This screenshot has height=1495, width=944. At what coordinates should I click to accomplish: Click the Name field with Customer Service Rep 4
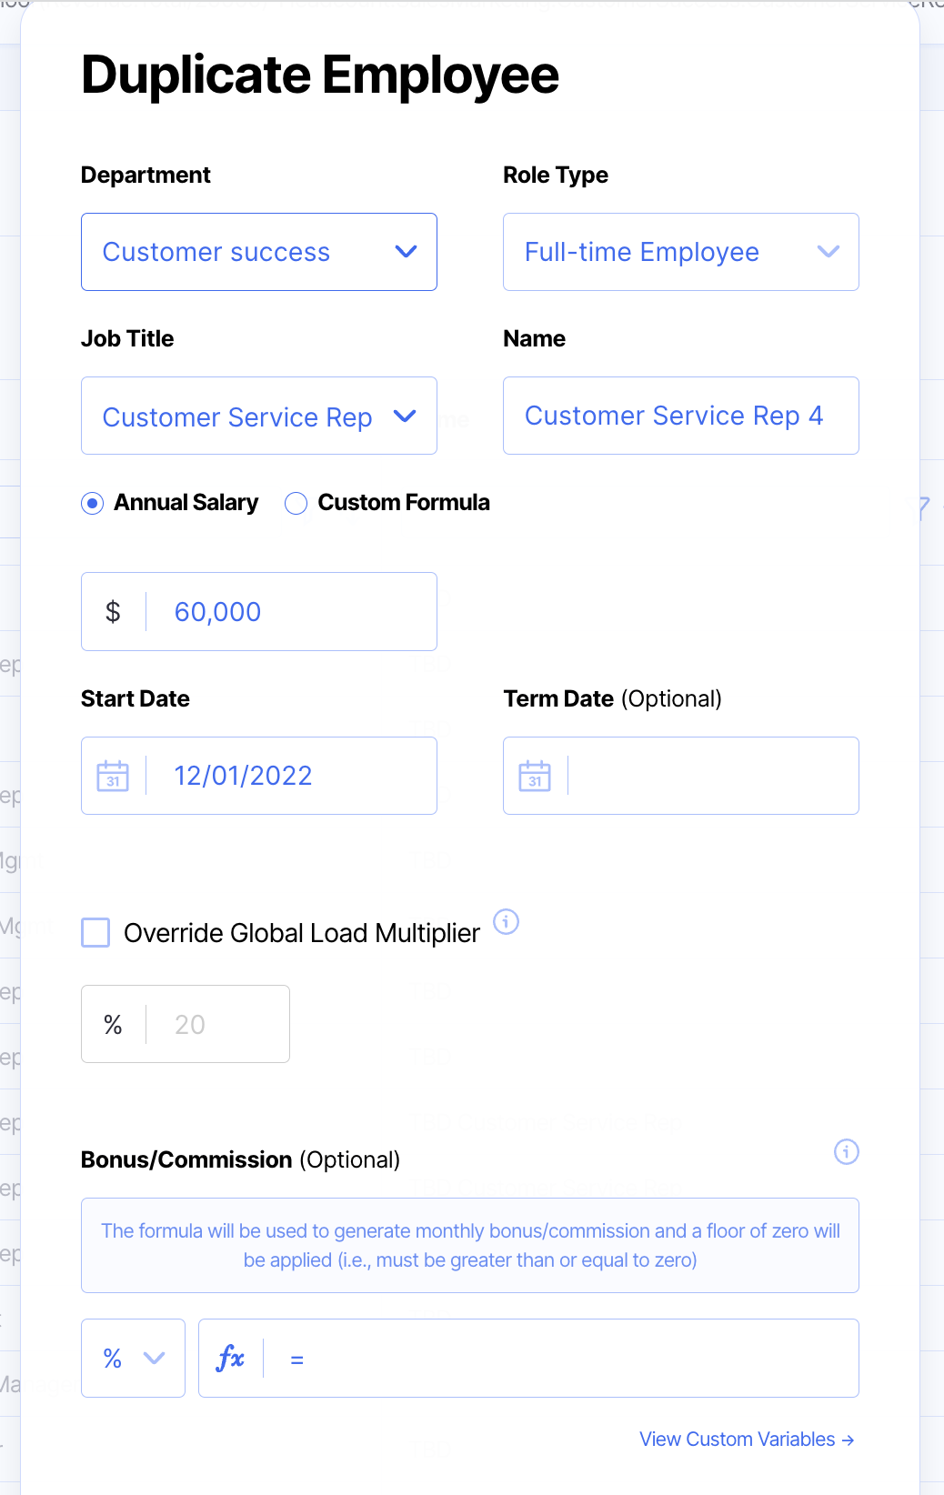click(680, 416)
